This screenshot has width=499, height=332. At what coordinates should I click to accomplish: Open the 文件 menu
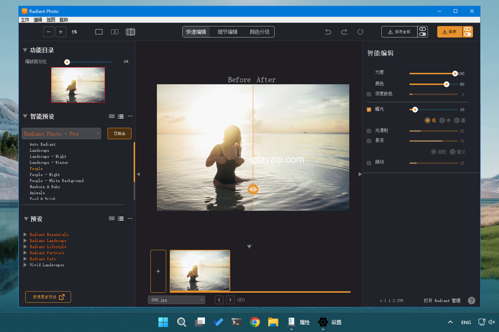pyautogui.click(x=25, y=20)
